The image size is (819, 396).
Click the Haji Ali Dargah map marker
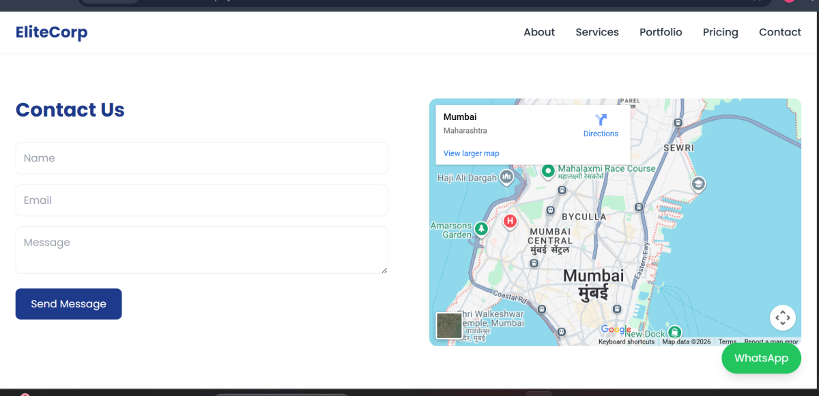tap(506, 178)
